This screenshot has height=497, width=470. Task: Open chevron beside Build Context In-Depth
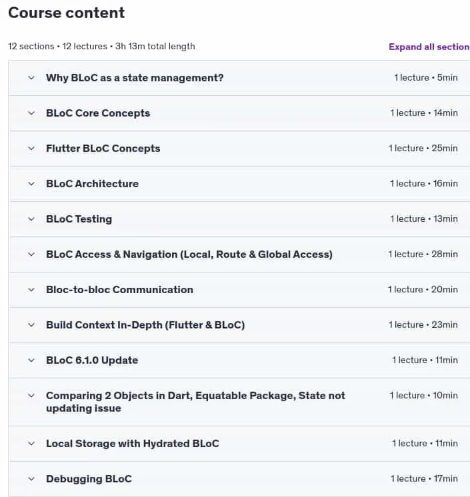click(x=31, y=325)
